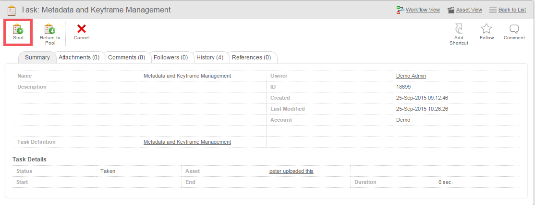
Task: View the Followers (0) tab
Action: (x=170, y=57)
